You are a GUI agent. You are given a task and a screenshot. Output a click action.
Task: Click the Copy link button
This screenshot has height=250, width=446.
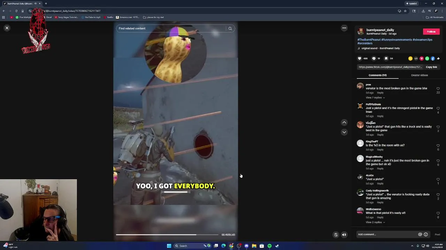coord(431,67)
